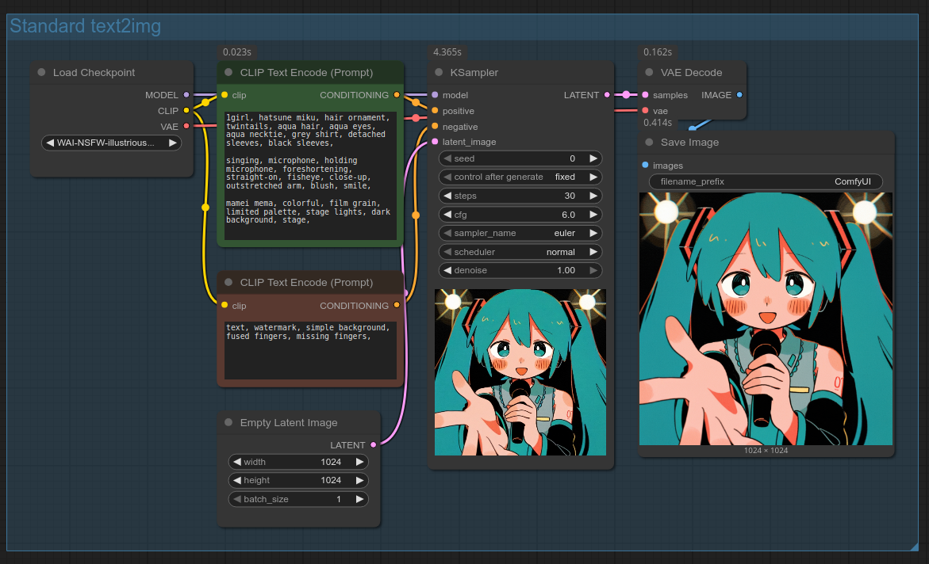Collapse the VAE Decode node via its dot

649,72
